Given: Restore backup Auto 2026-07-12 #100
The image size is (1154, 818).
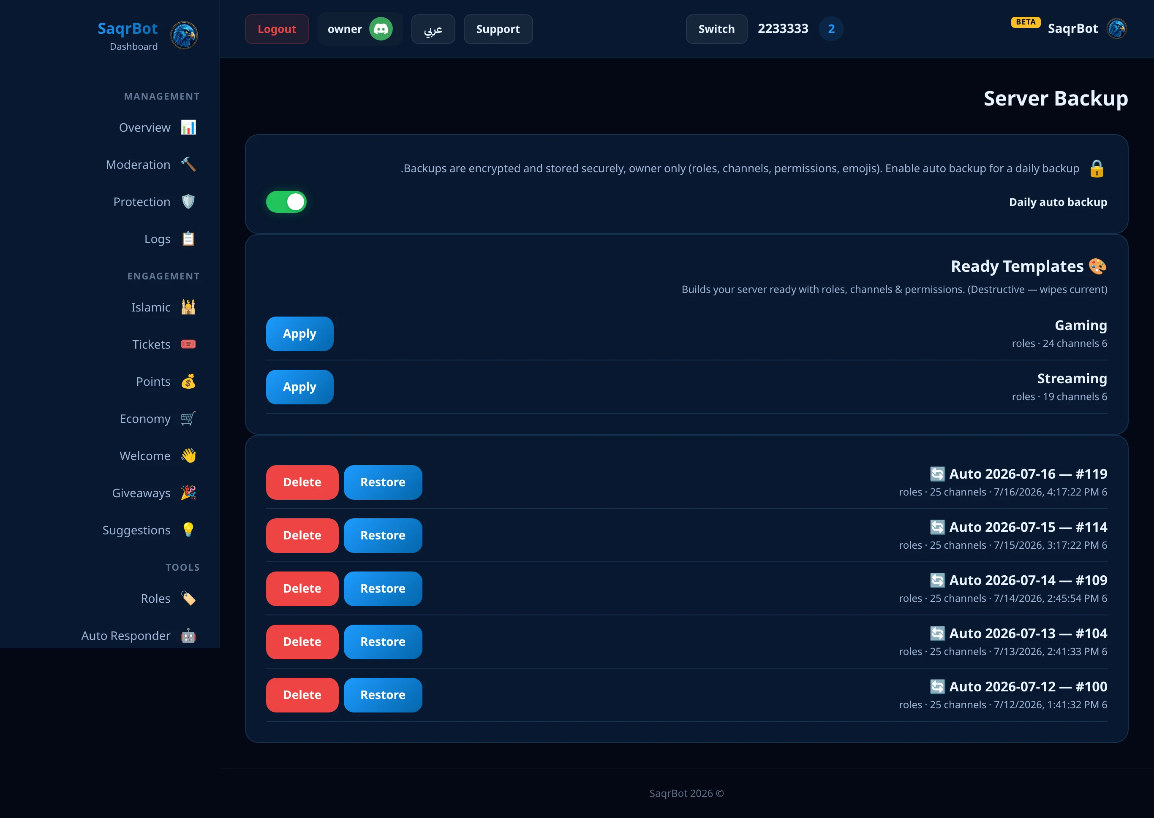Looking at the screenshot, I should click(383, 695).
